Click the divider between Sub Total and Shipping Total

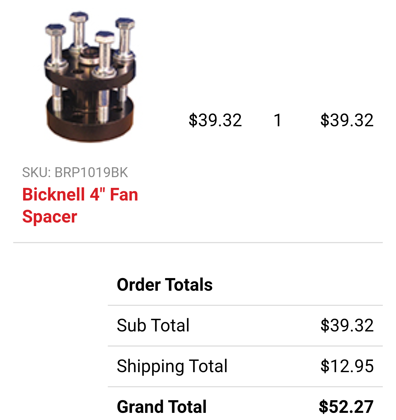245,346
